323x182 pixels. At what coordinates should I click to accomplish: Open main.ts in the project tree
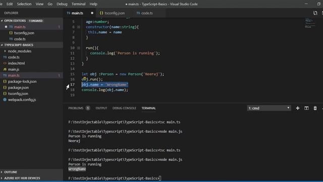tap(14, 75)
